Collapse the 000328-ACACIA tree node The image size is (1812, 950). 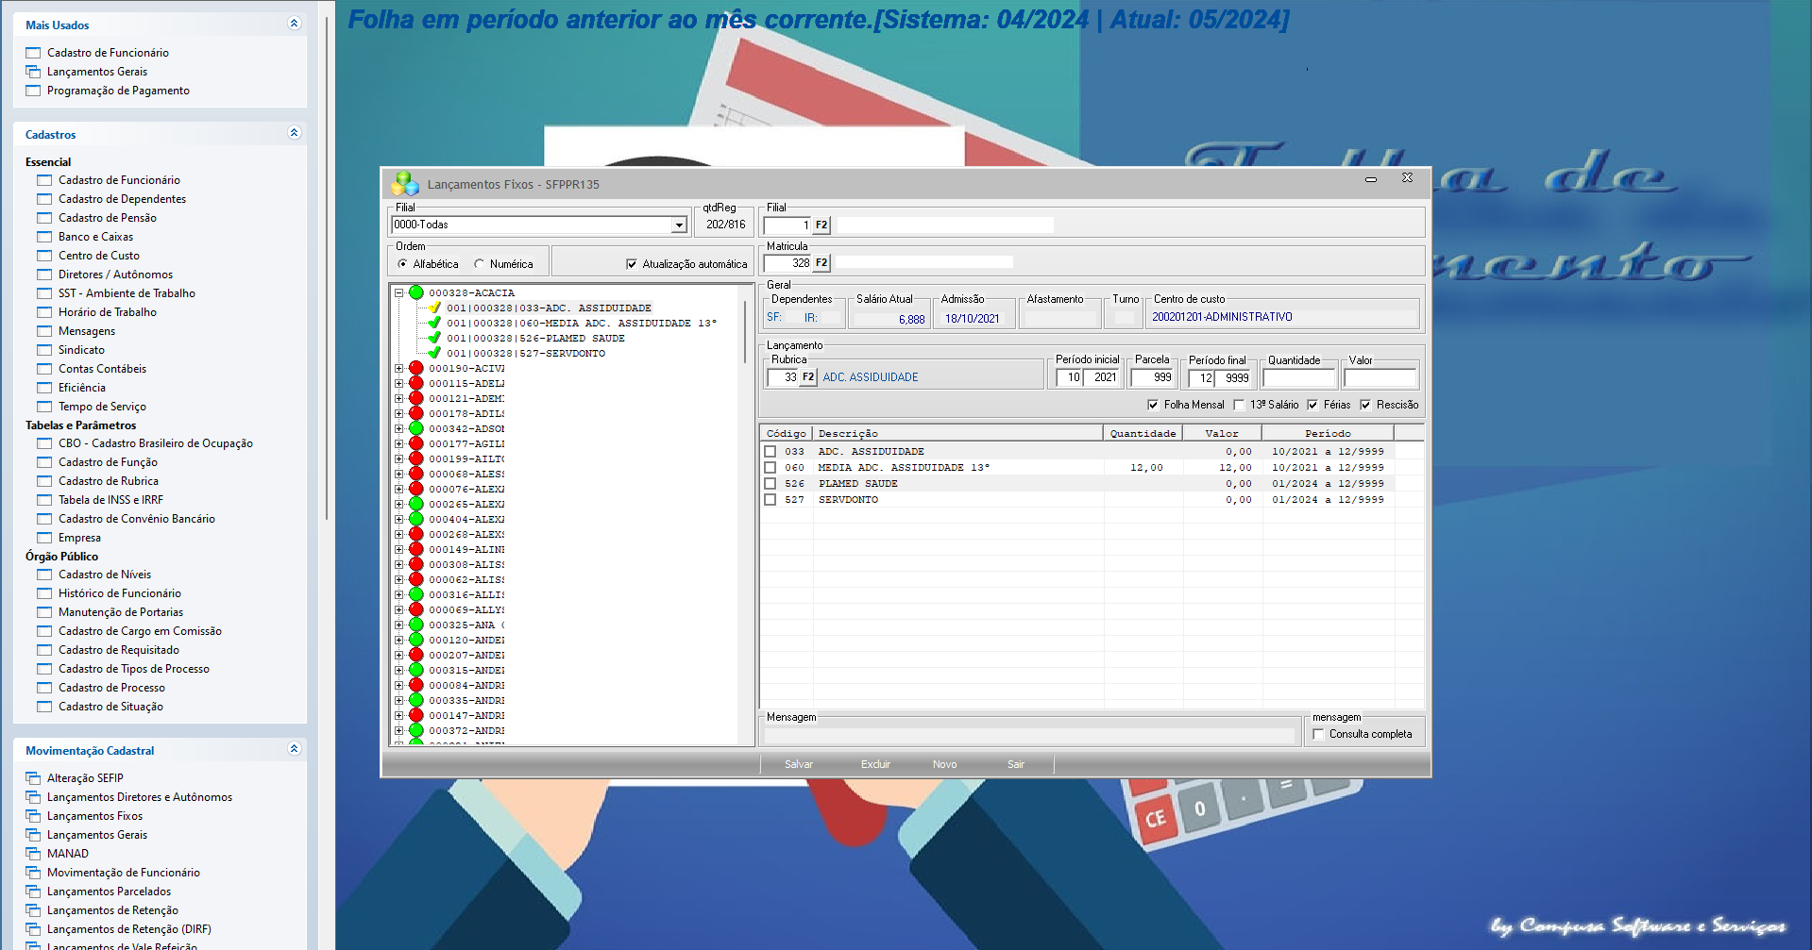click(398, 292)
